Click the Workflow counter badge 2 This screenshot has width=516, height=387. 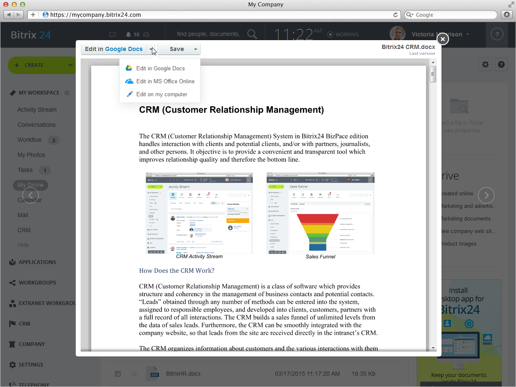click(x=53, y=140)
